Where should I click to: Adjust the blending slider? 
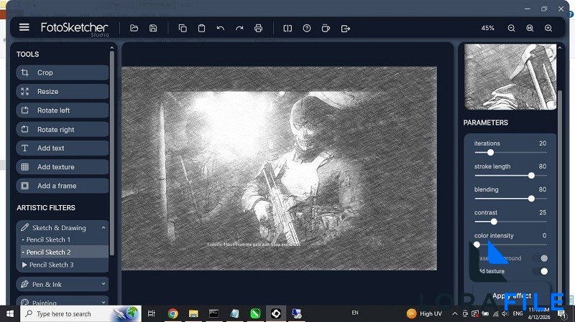click(x=510, y=199)
